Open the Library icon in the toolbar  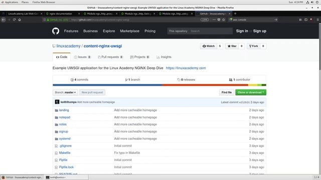tap(300, 20)
